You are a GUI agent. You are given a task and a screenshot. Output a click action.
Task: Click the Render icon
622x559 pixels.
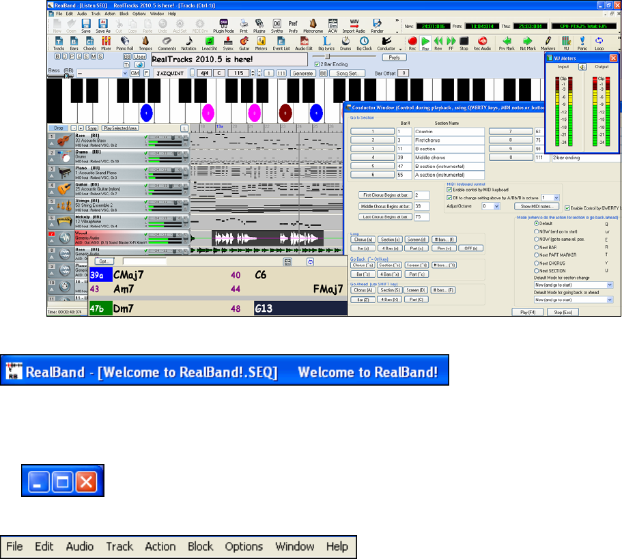pos(377,26)
